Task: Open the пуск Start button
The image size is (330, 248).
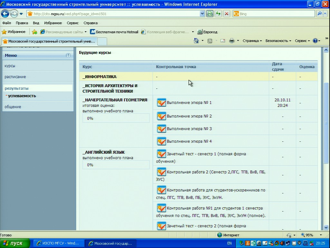Action: coord(15,243)
